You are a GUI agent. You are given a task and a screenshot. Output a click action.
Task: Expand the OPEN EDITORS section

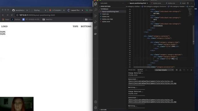[x=105, y=6]
